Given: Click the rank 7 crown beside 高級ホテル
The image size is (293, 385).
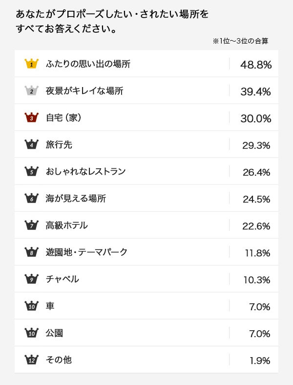Looking at the screenshot, I should (31, 225).
